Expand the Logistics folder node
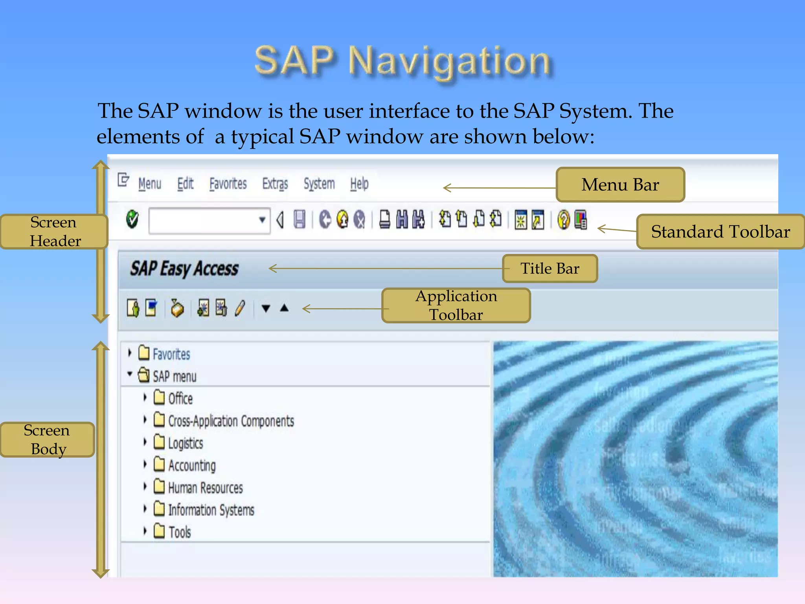Screen dimensions: 805x604 point(145,442)
